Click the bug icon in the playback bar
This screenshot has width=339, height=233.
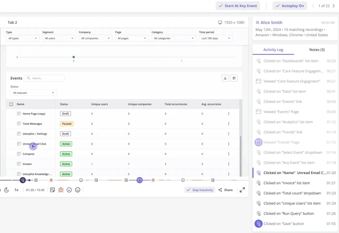coord(61,190)
